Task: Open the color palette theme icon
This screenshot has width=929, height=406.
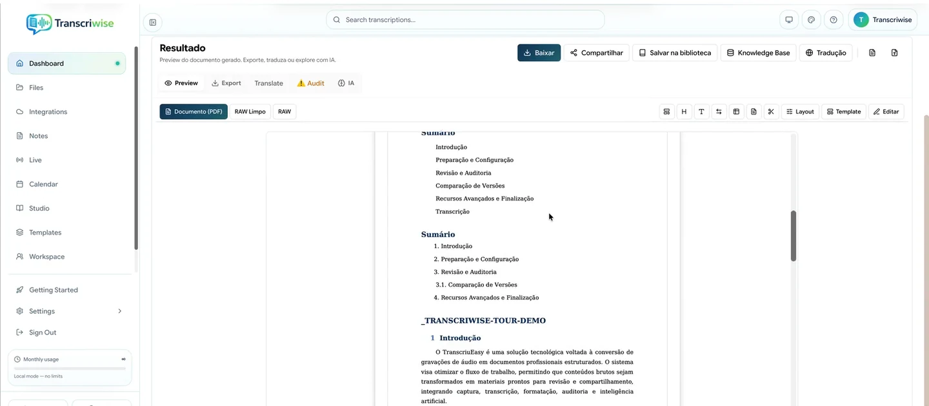Action: [x=811, y=20]
